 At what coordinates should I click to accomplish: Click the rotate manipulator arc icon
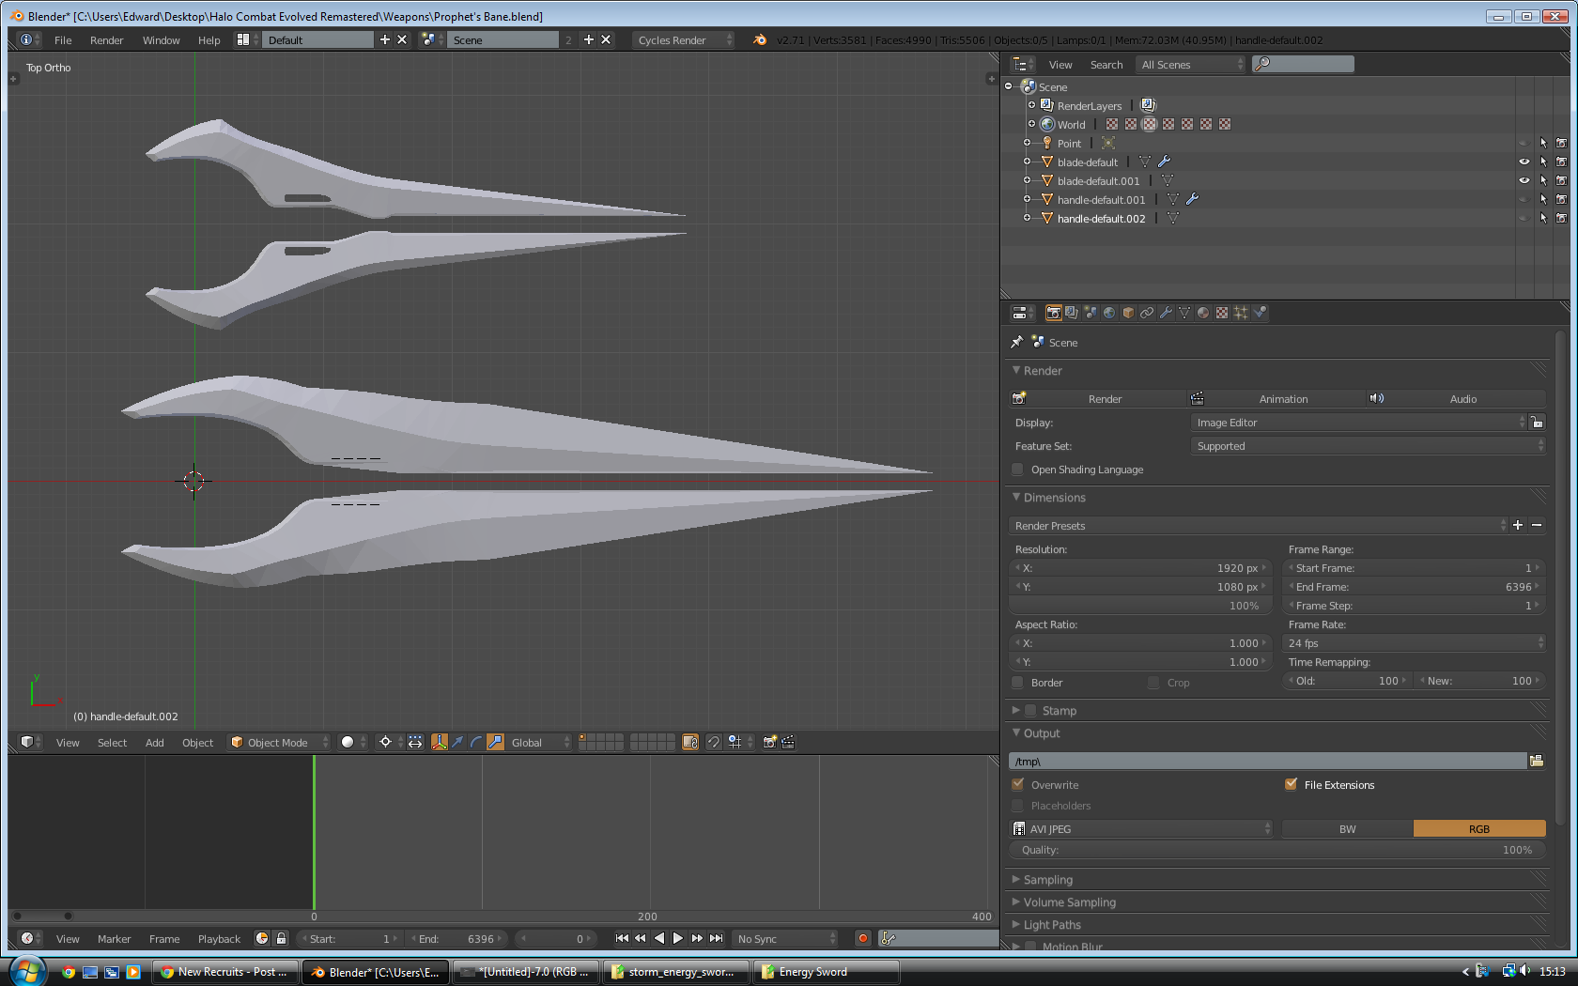[x=476, y=742]
